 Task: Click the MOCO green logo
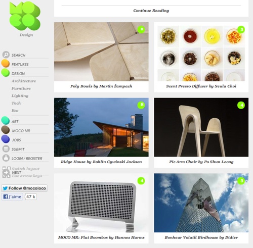(x=25, y=16)
